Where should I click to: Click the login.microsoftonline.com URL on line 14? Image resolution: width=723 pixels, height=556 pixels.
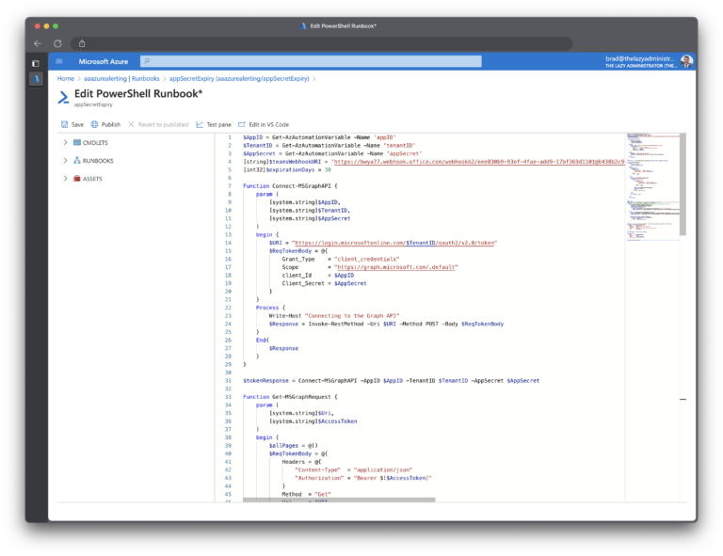pos(394,243)
